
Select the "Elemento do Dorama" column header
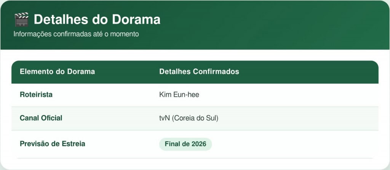tap(57, 72)
